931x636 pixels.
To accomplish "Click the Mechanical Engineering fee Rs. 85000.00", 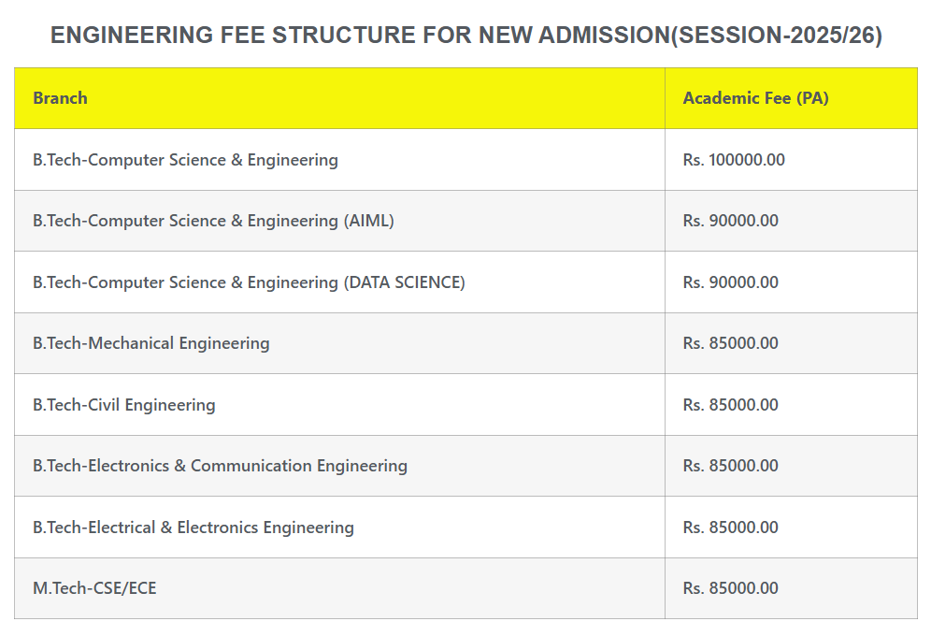I will pos(730,343).
